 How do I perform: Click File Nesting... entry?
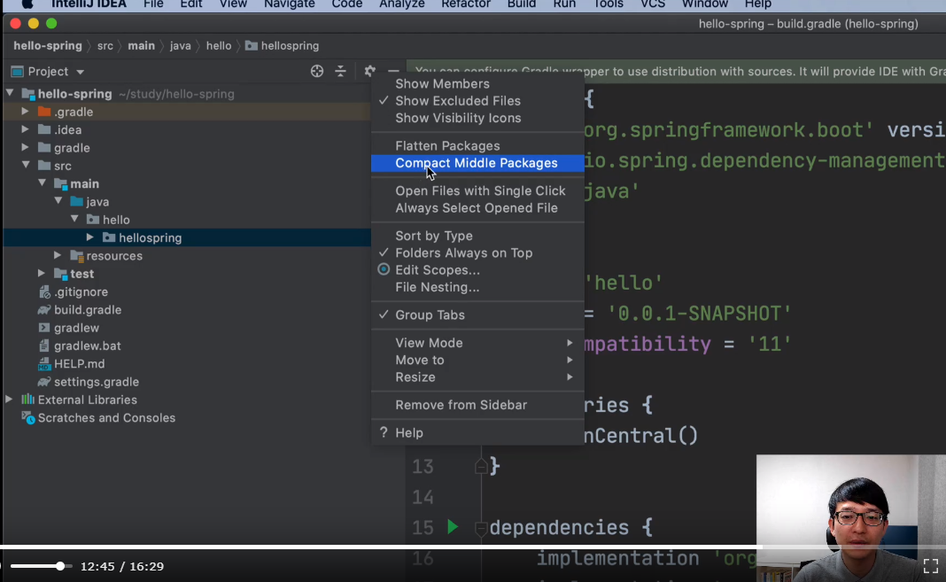pyautogui.click(x=477, y=287)
